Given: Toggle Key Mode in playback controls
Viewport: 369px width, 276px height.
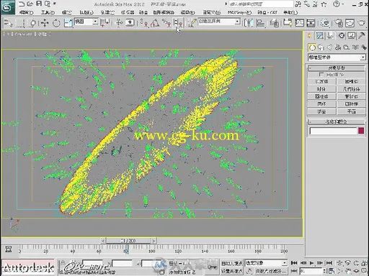Looking at the screenshot, I should pos(294,271).
